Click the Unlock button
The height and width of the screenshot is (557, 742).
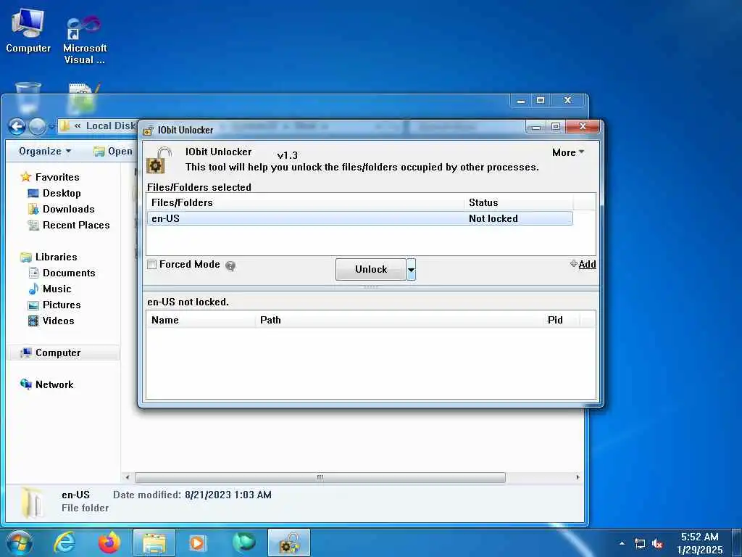point(370,269)
